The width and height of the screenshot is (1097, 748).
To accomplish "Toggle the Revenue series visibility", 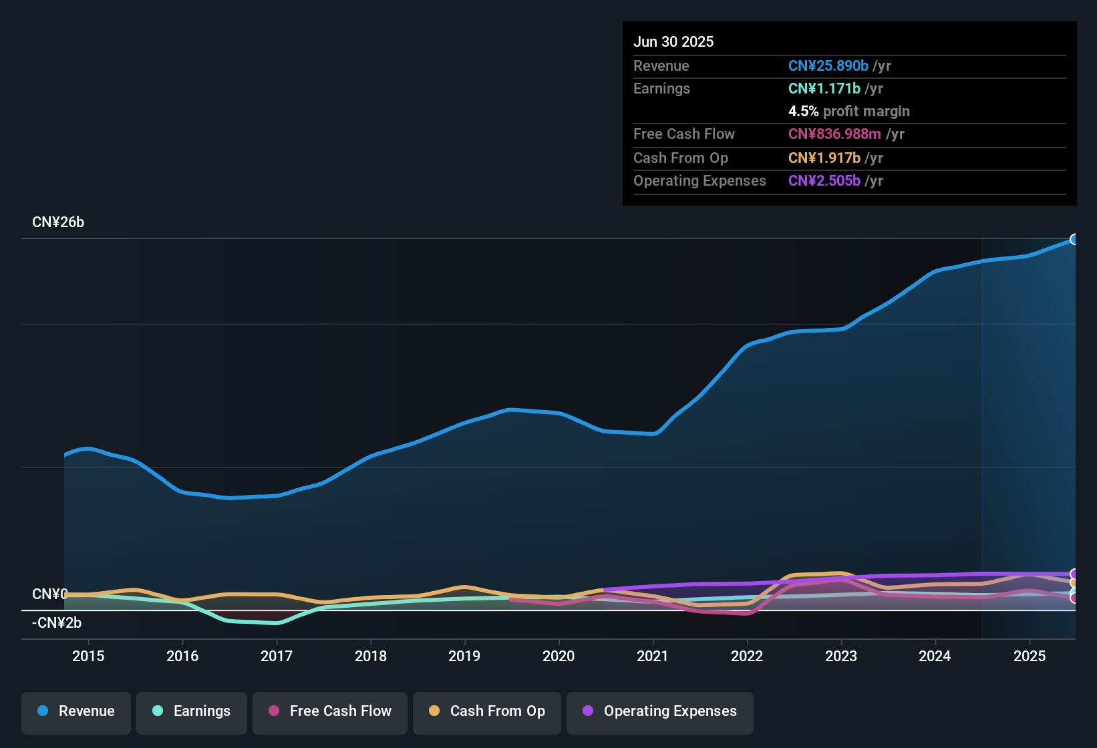I will [x=75, y=711].
